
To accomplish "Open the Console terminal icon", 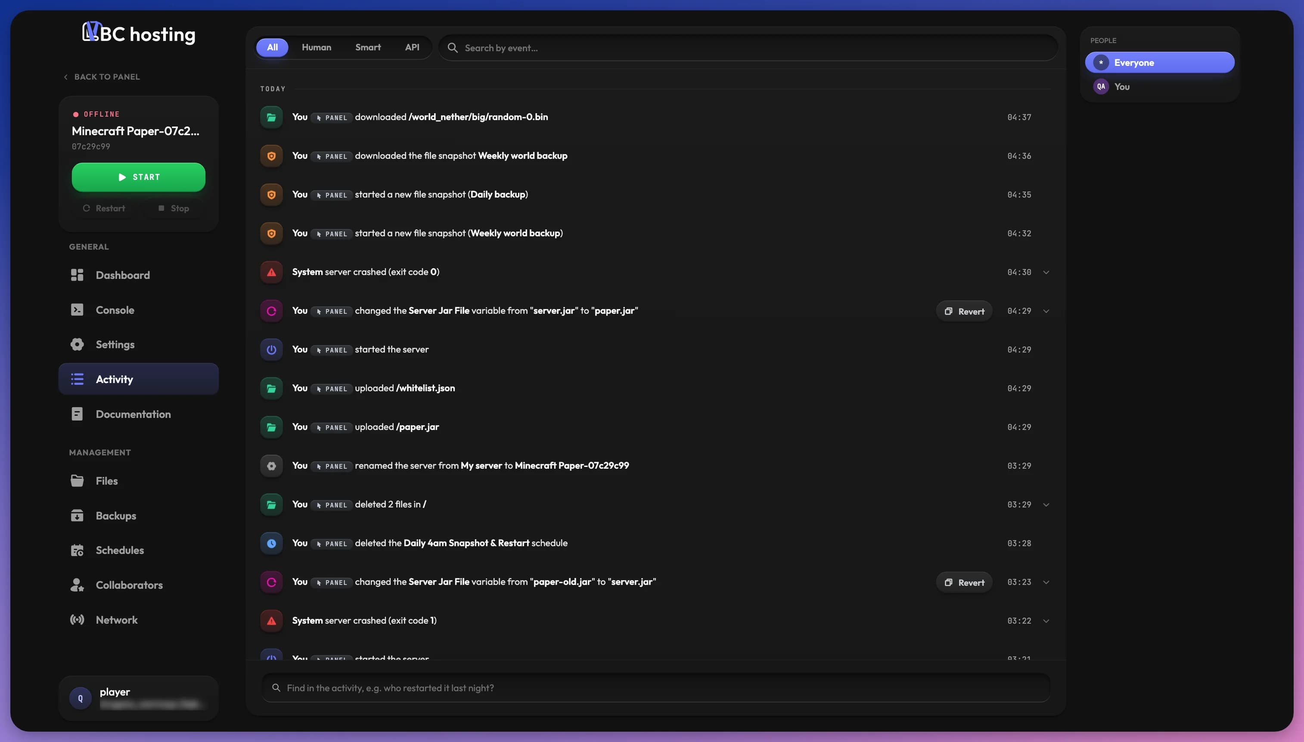I will pos(77,310).
